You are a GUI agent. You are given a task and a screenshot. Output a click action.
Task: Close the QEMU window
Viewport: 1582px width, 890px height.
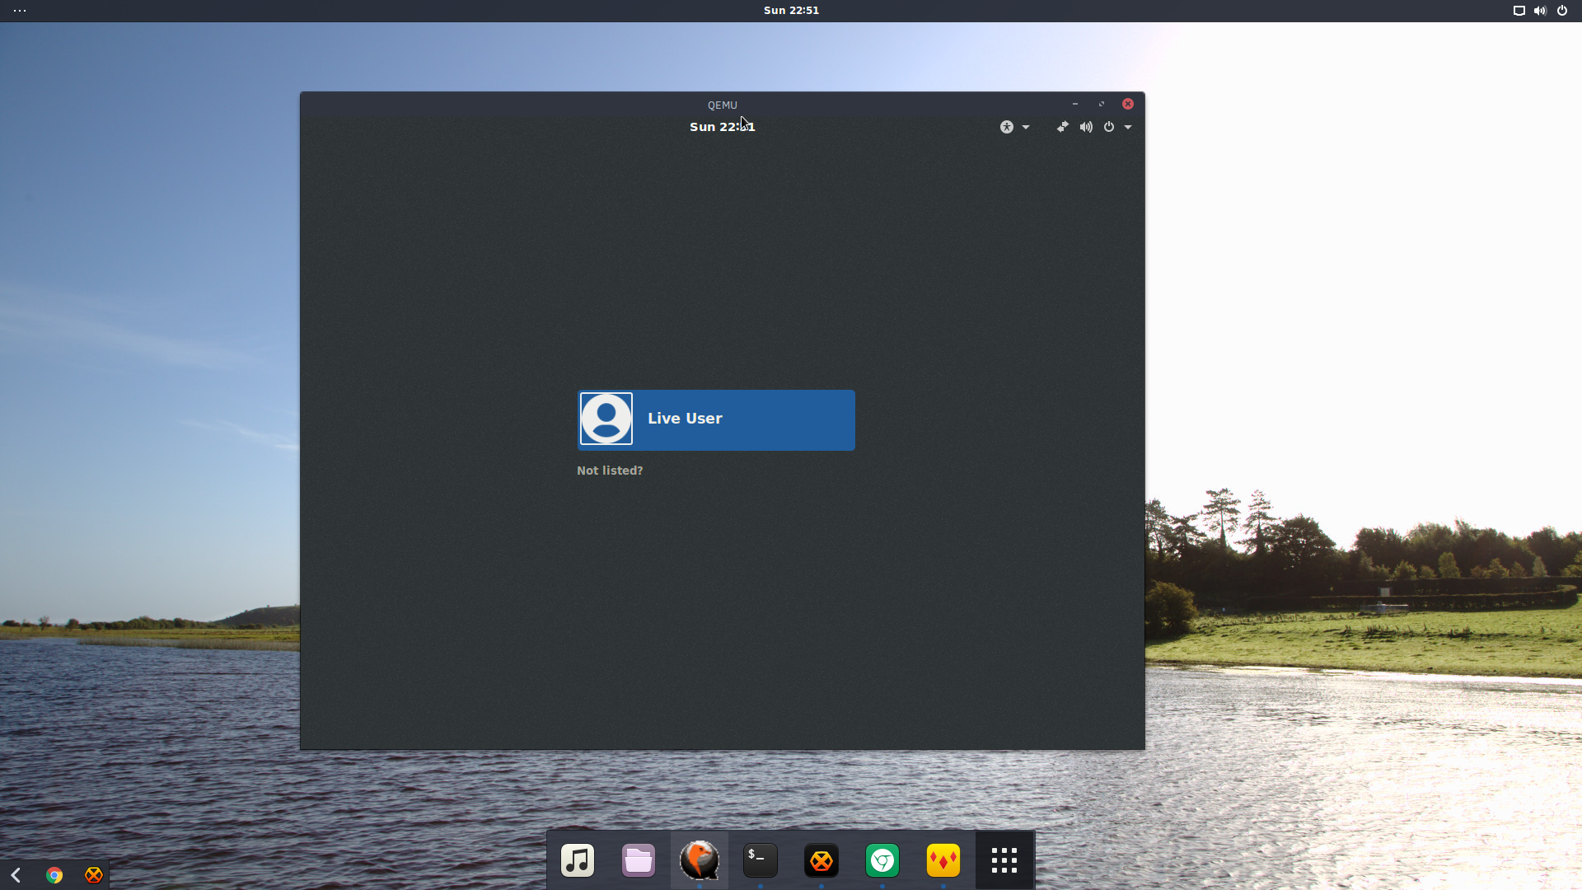point(1128,104)
